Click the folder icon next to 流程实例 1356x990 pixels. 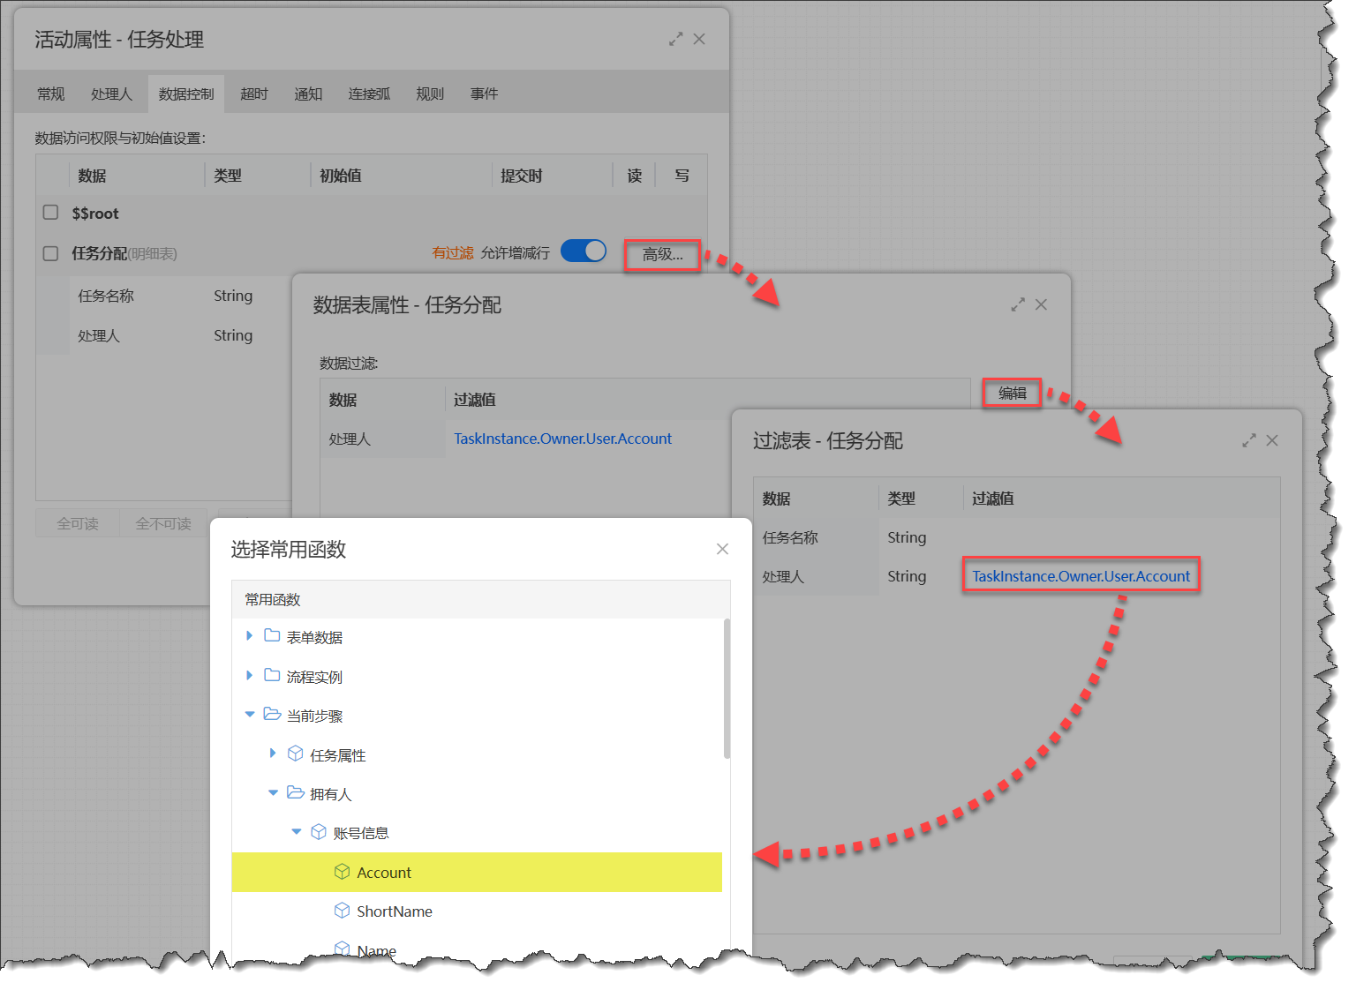272,676
